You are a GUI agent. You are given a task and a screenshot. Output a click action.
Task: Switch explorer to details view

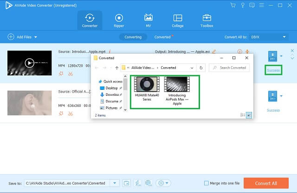(243, 115)
